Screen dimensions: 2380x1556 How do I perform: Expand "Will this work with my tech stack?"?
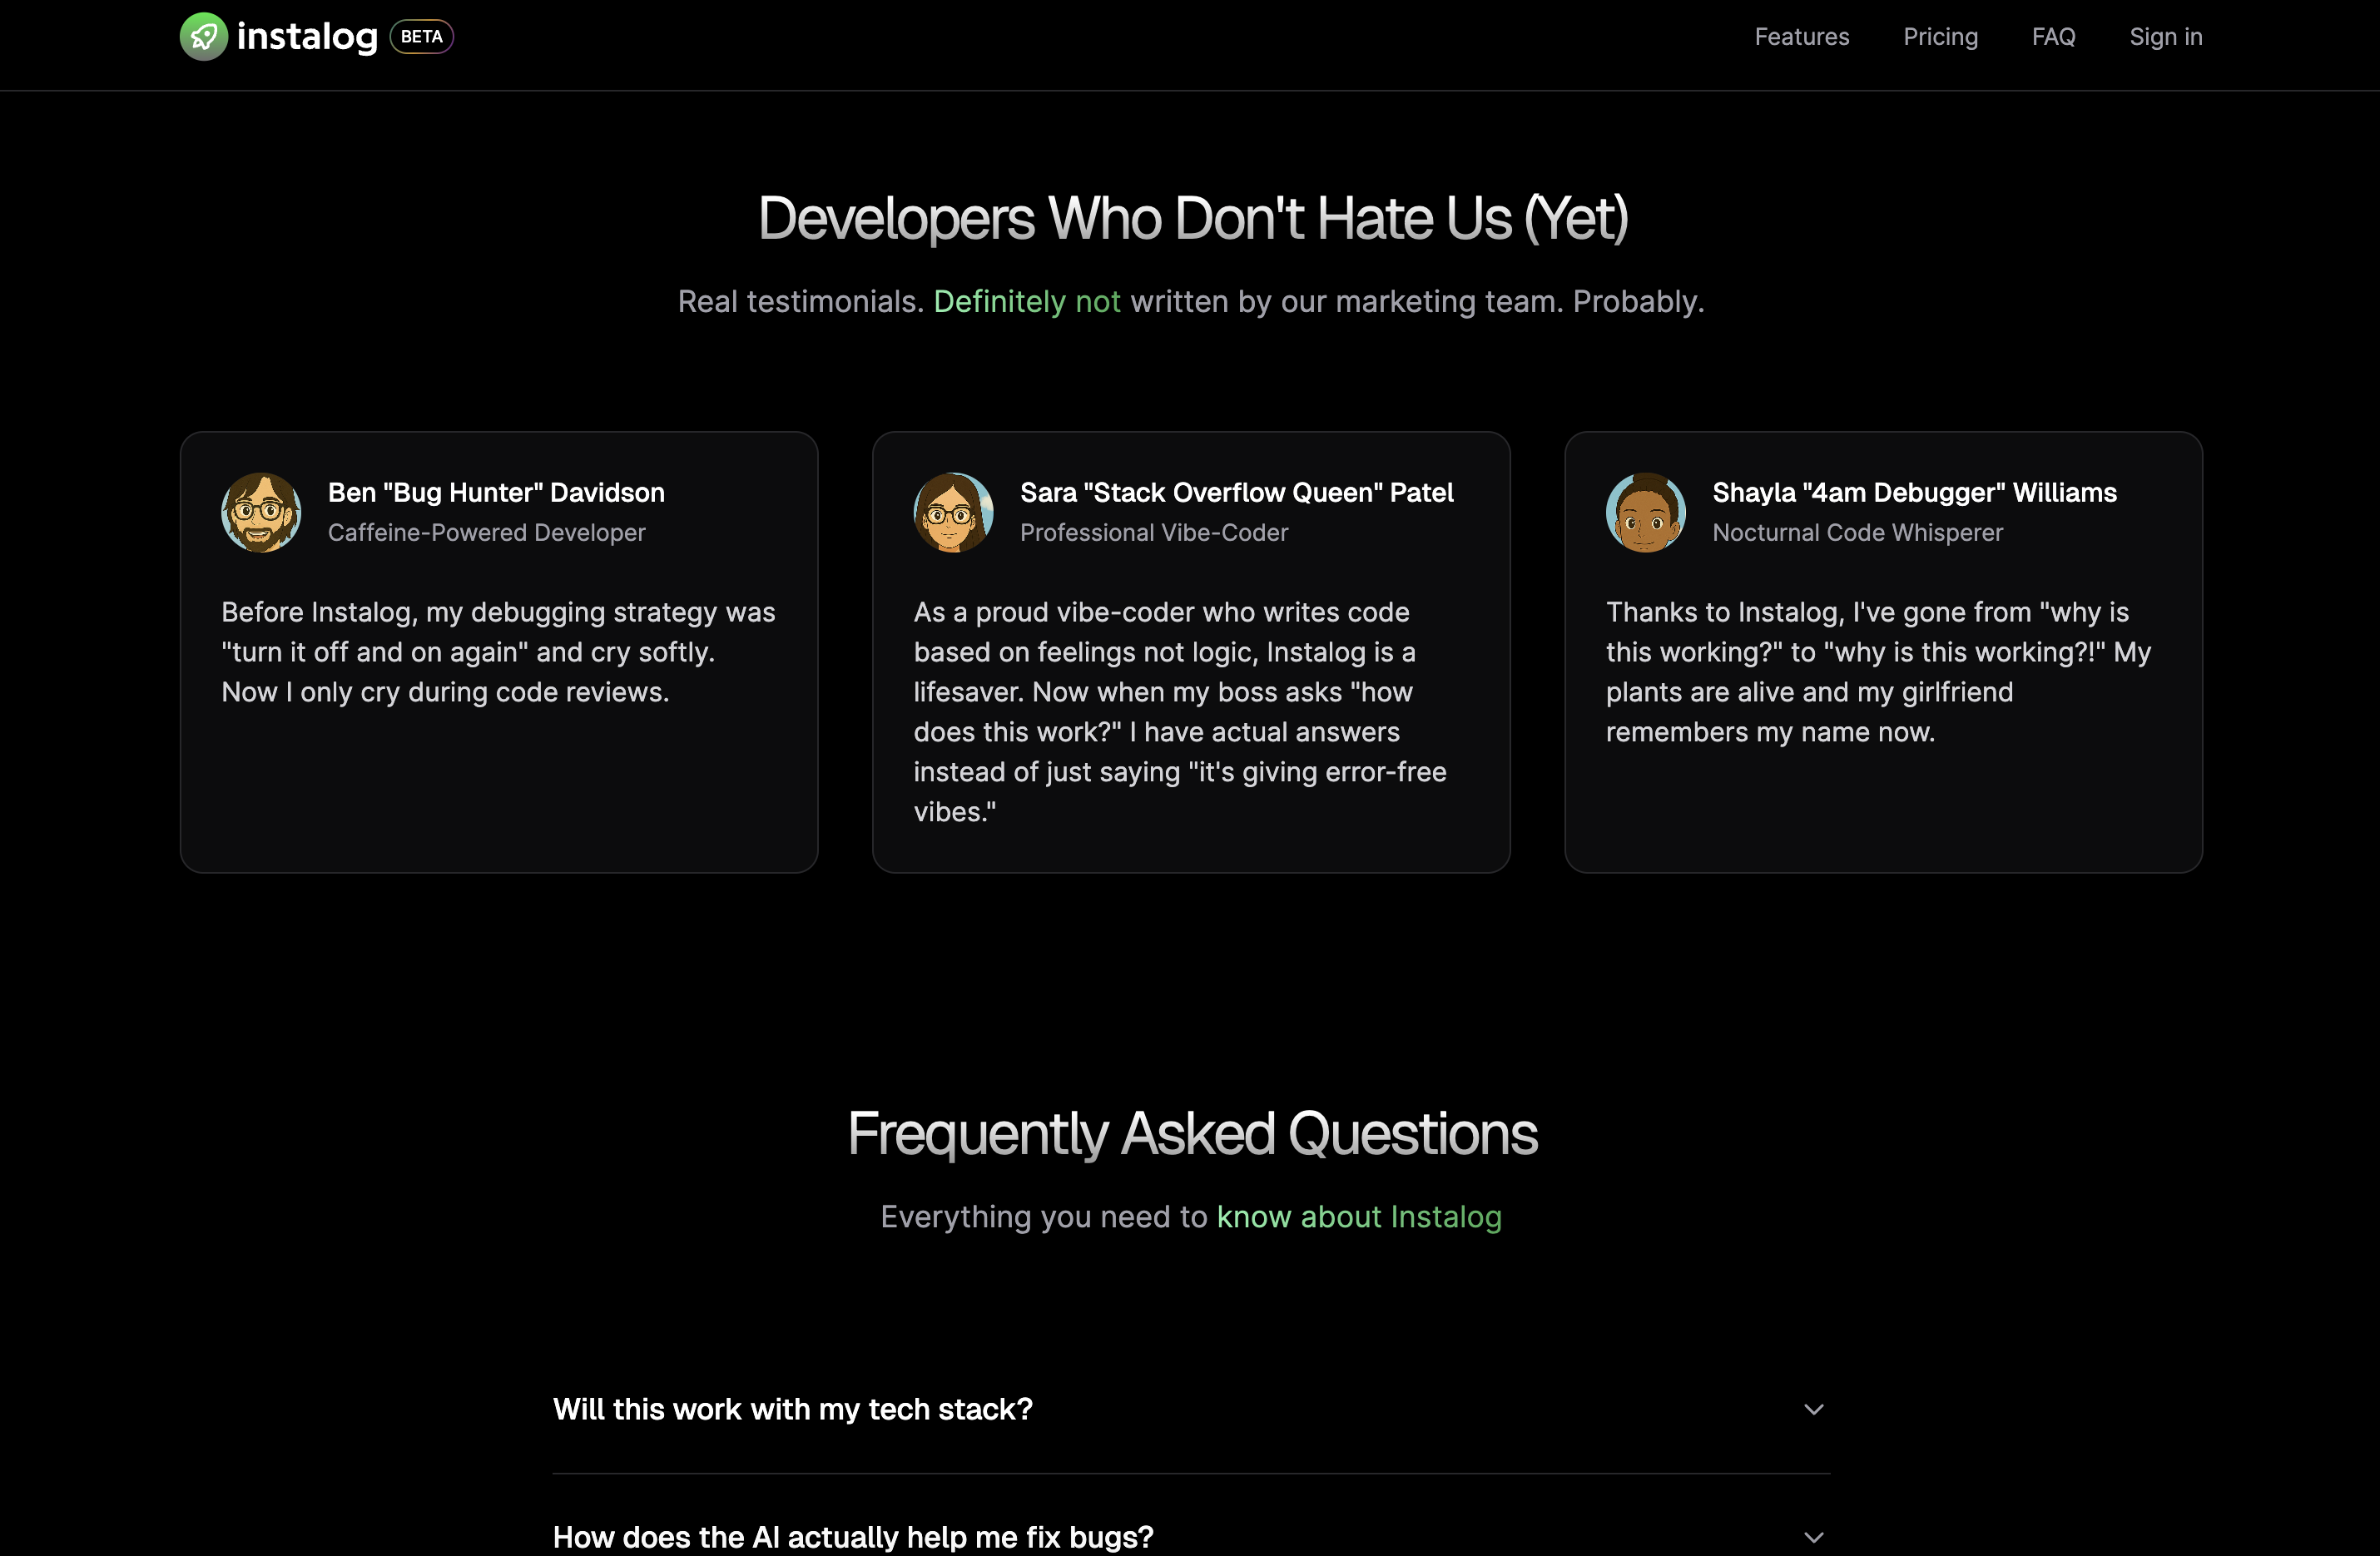pos(792,1409)
